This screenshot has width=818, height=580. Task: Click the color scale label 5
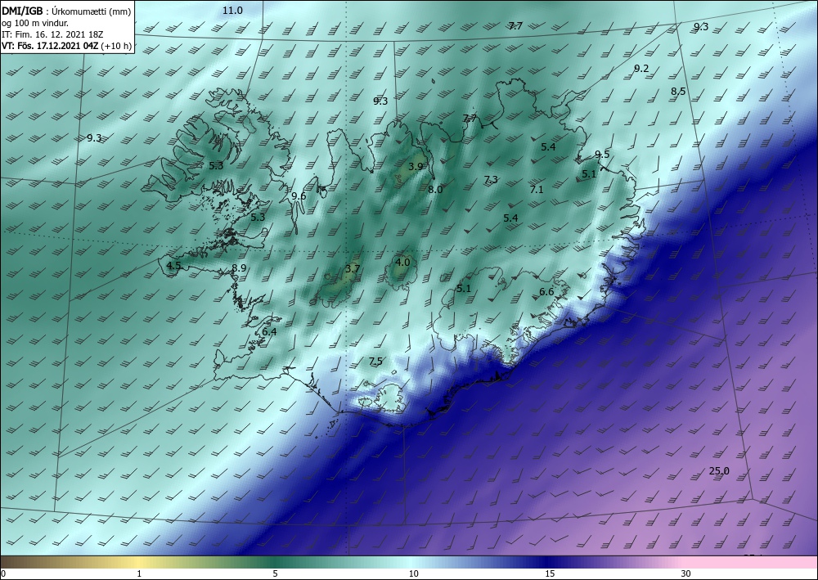[275, 574]
